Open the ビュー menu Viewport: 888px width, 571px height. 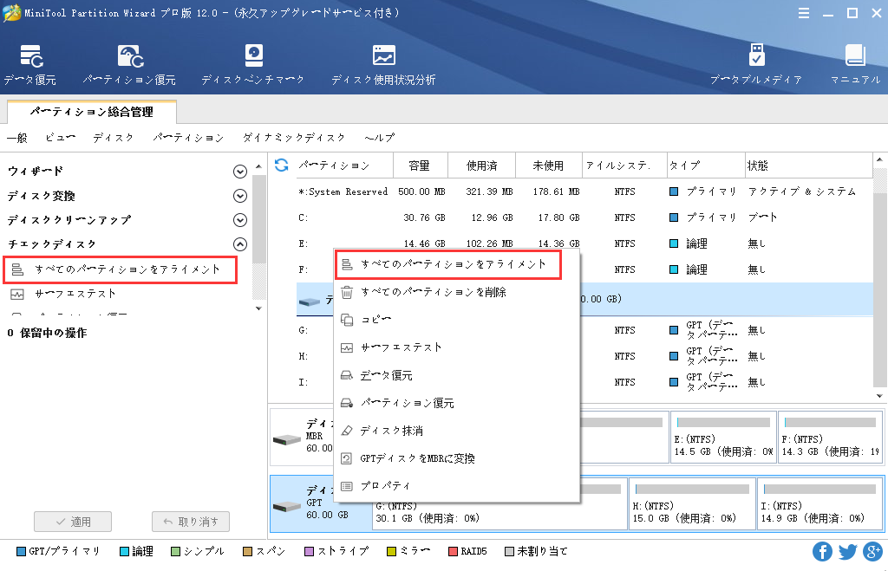pos(60,138)
